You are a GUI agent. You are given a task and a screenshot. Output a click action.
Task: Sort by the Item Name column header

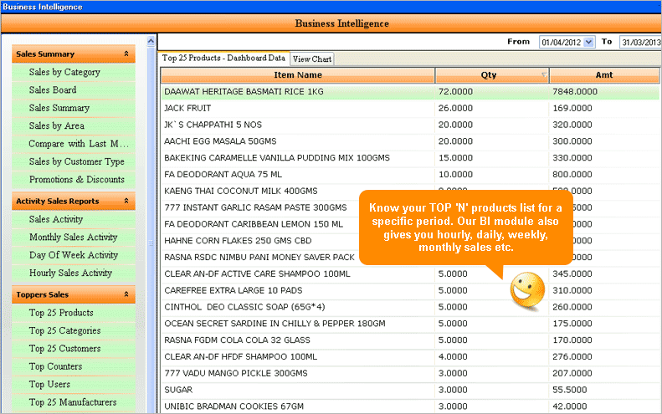pos(297,75)
